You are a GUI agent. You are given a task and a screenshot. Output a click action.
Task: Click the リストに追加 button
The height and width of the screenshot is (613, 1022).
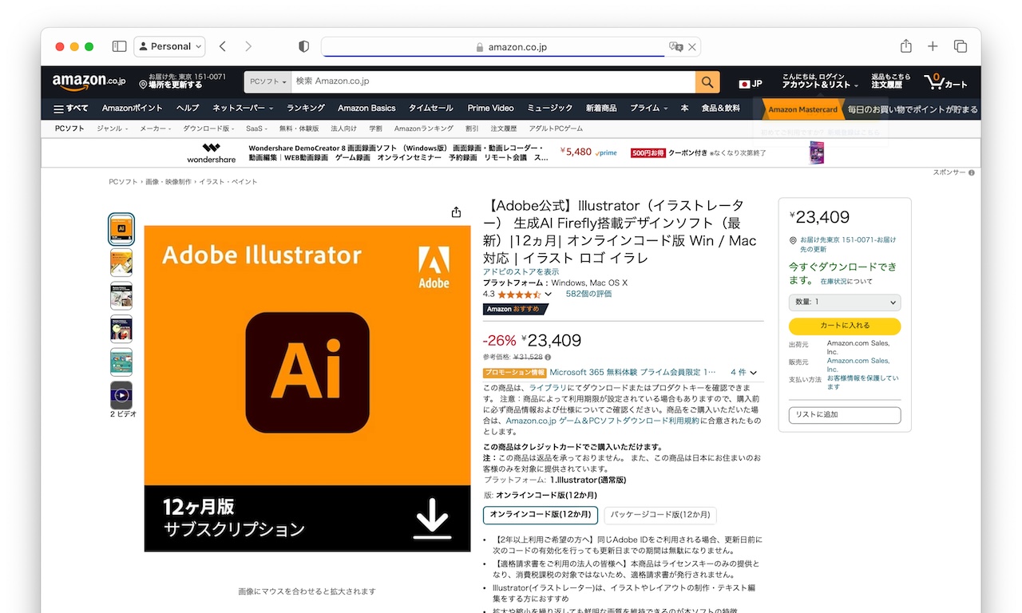point(845,415)
